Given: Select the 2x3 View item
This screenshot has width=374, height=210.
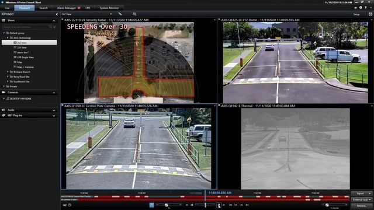Looking at the screenshot, I should click(x=22, y=48).
